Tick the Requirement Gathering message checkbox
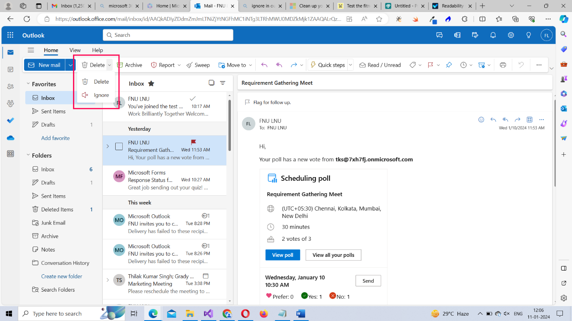This screenshot has width=572, height=321. [x=119, y=146]
